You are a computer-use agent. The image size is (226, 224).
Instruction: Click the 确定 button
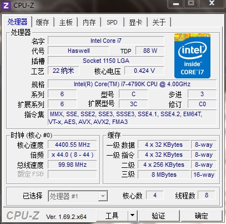[x=202, y=216]
